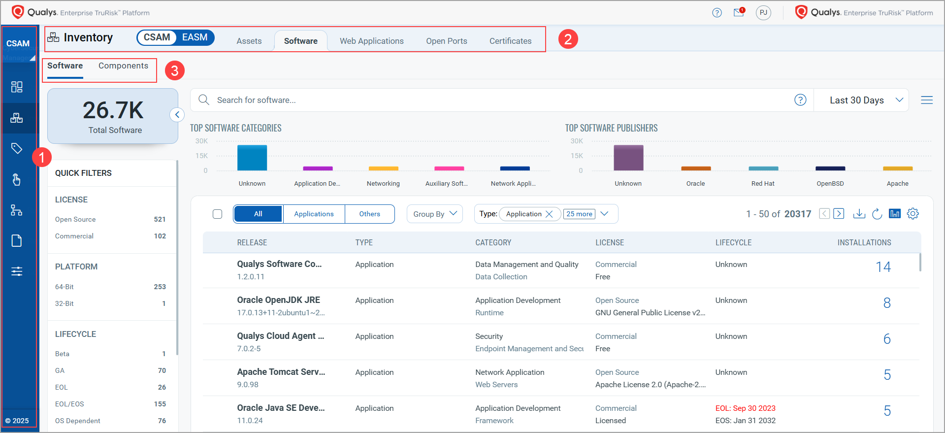Switch to the Components sub-tab

pos(123,66)
